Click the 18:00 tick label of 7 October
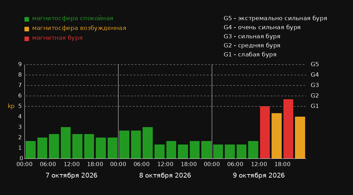The width and height of the screenshot is (353, 195). point(95,164)
